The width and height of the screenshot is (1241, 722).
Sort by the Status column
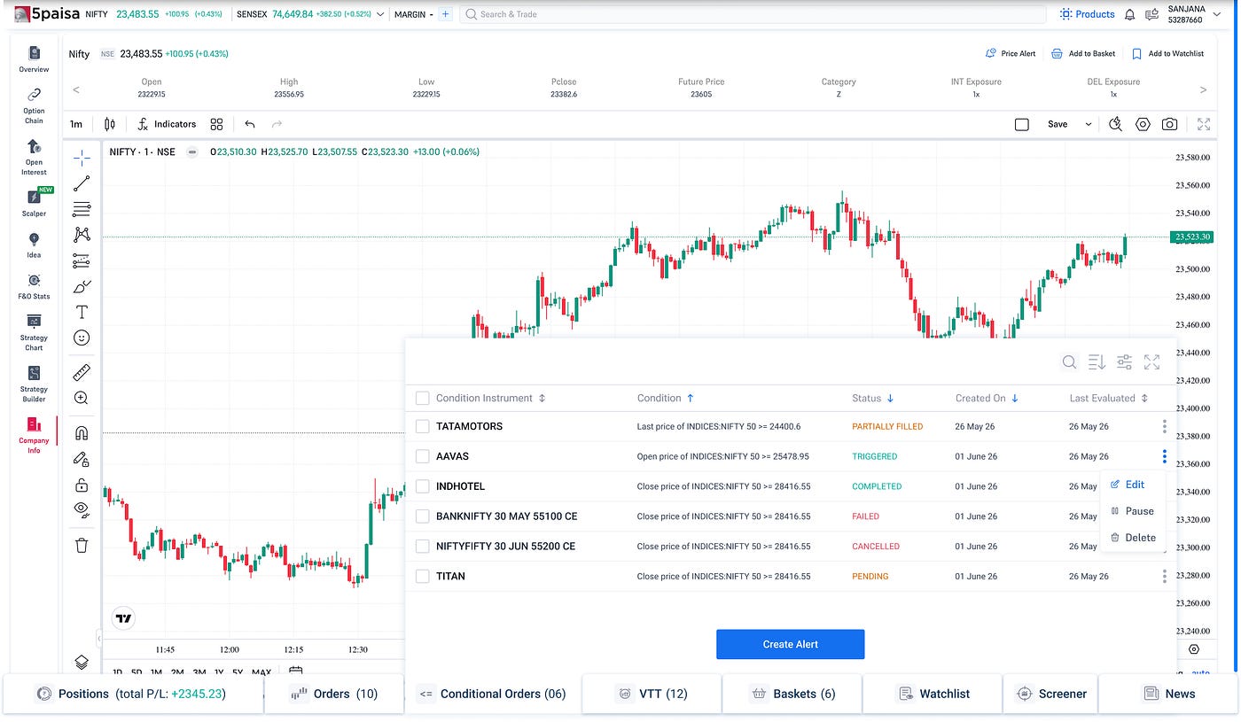[x=872, y=399]
